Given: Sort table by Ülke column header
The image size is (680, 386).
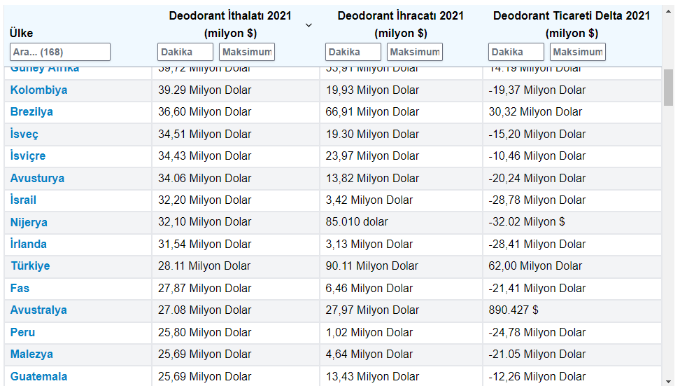Looking at the screenshot, I should tap(22, 33).
